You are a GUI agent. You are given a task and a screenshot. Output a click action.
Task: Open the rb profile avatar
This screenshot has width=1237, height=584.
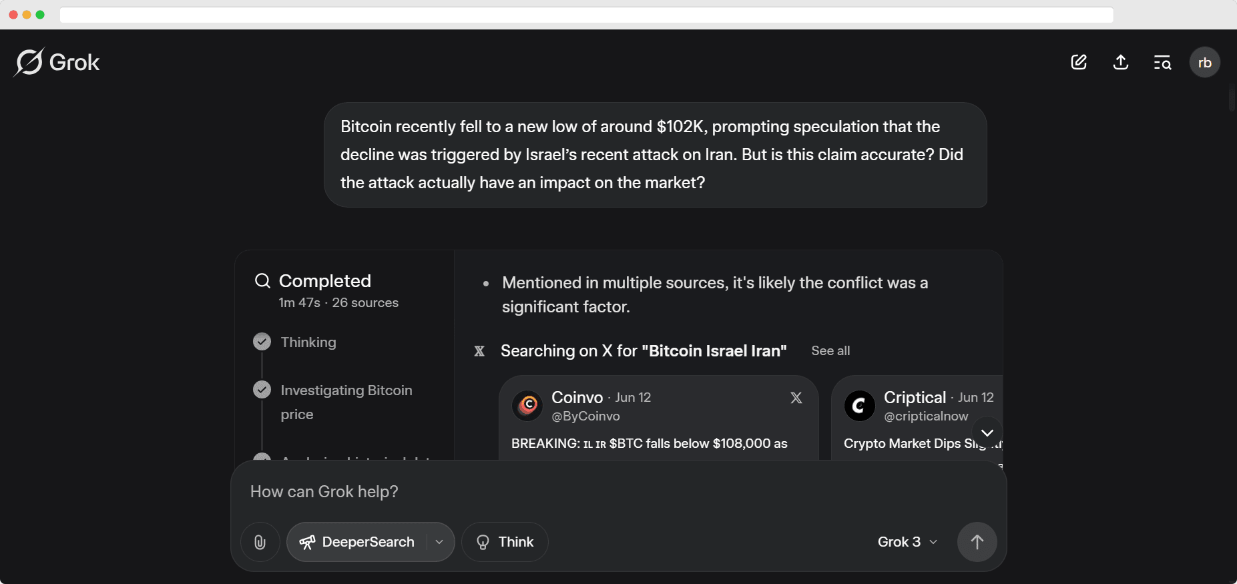pyautogui.click(x=1204, y=63)
